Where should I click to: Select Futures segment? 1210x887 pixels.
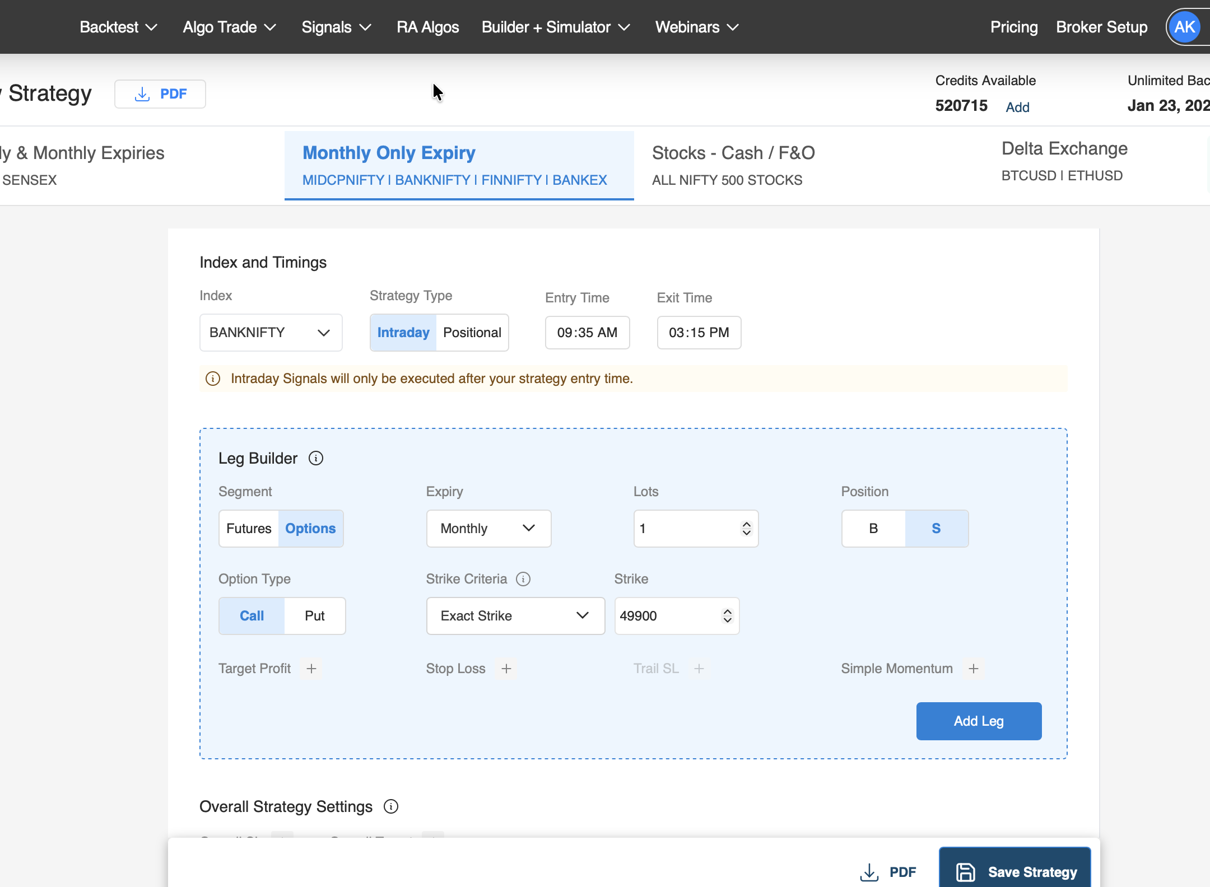(249, 529)
